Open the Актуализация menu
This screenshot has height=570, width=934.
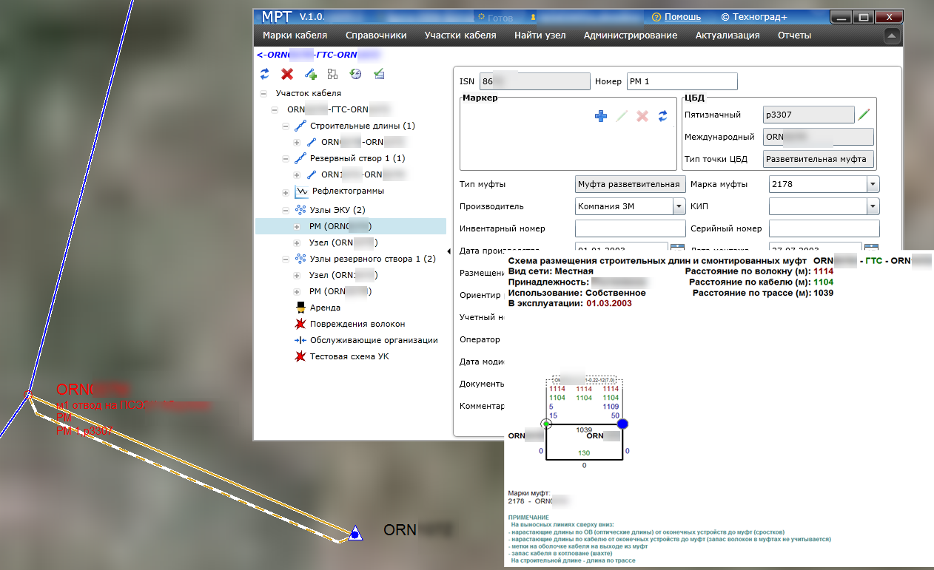(728, 35)
